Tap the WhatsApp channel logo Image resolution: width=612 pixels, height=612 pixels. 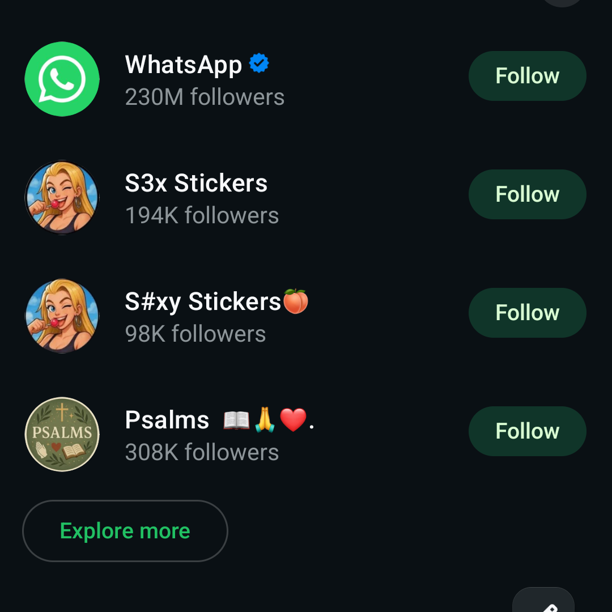(62, 79)
